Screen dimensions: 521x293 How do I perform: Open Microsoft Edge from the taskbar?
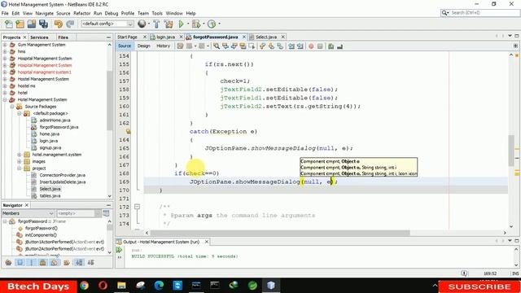click(159, 286)
